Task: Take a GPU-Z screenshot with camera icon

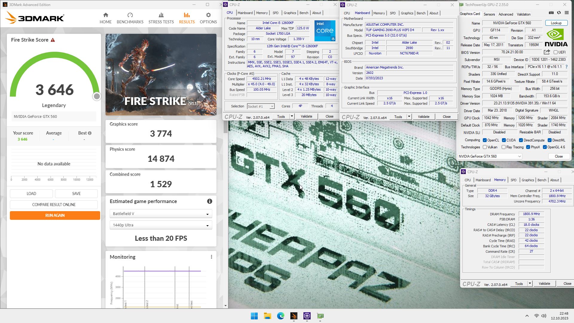Action: 551,13
